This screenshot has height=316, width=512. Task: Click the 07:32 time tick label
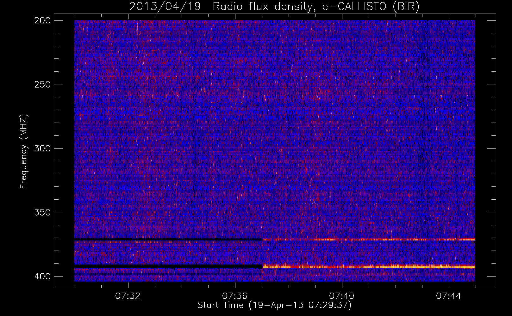[128, 296]
